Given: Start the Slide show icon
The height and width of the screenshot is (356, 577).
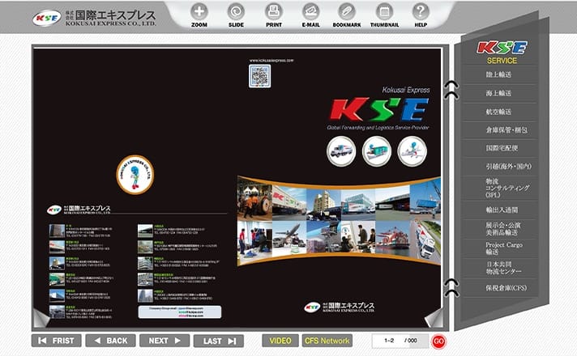Looking at the screenshot, I should [236, 12].
